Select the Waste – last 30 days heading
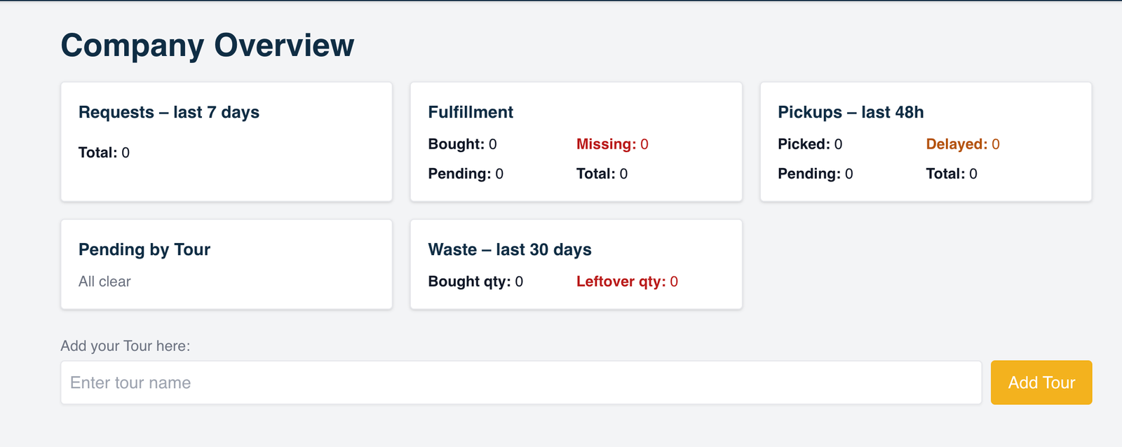 [510, 250]
